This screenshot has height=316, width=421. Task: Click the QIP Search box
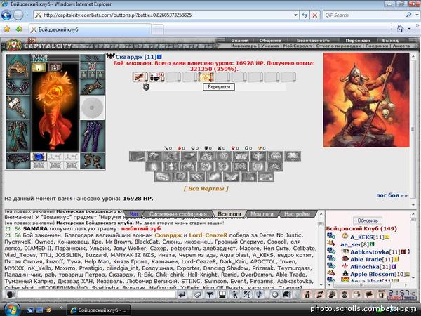point(364,15)
